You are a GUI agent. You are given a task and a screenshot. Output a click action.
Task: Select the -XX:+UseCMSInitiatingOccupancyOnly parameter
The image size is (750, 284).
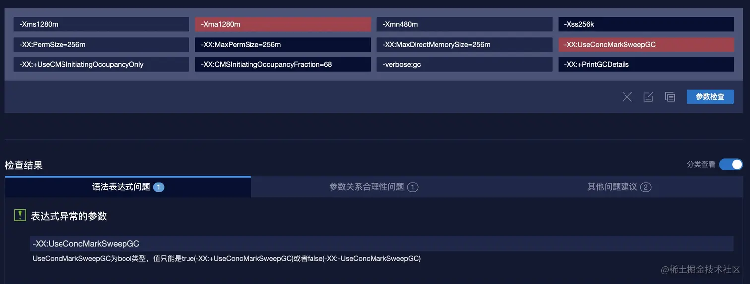point(102,64)
